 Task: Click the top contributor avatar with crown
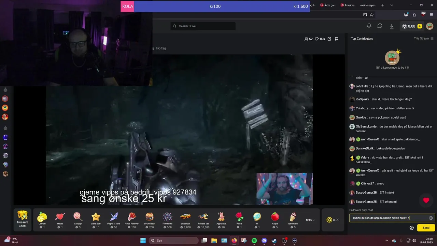tap(392, 57)
